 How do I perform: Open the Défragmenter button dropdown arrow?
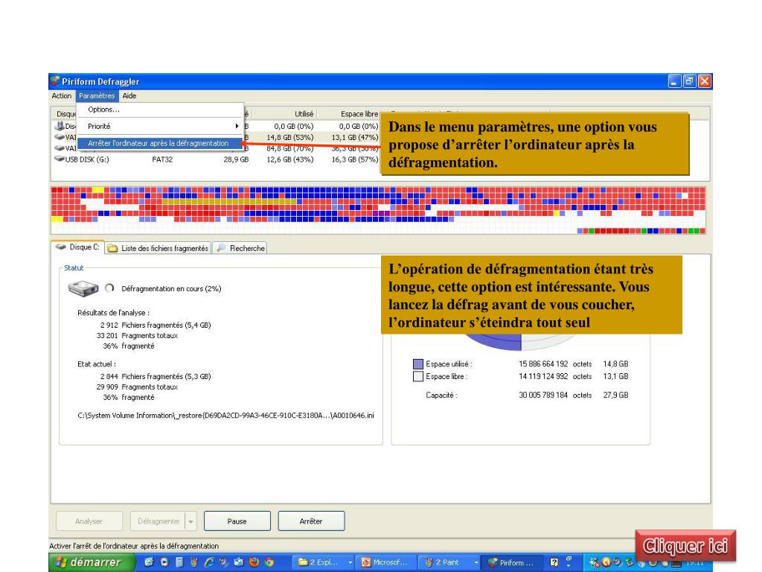pos(191,521)
